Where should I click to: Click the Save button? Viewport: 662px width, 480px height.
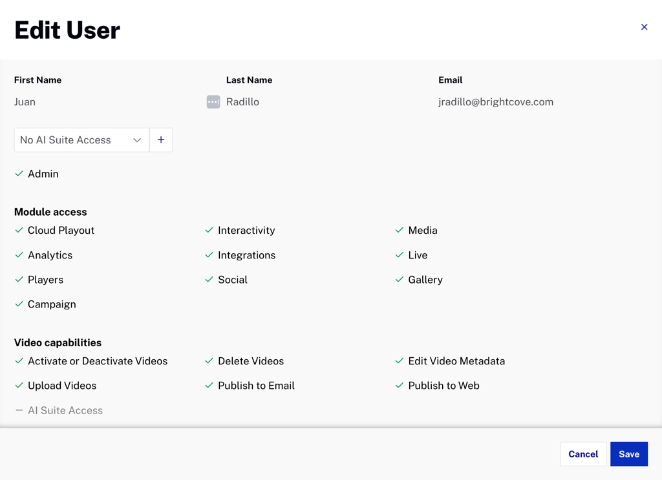(x=628, y=454)
